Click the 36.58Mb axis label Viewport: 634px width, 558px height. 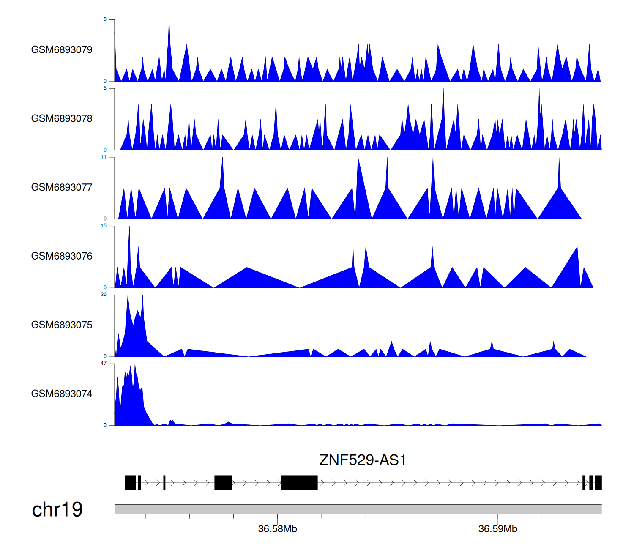(x=277, y=529)
